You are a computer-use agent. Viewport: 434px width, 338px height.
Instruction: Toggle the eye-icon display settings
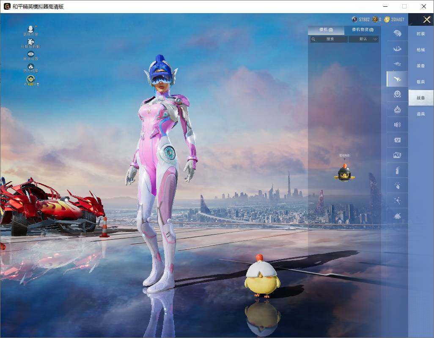31,56
